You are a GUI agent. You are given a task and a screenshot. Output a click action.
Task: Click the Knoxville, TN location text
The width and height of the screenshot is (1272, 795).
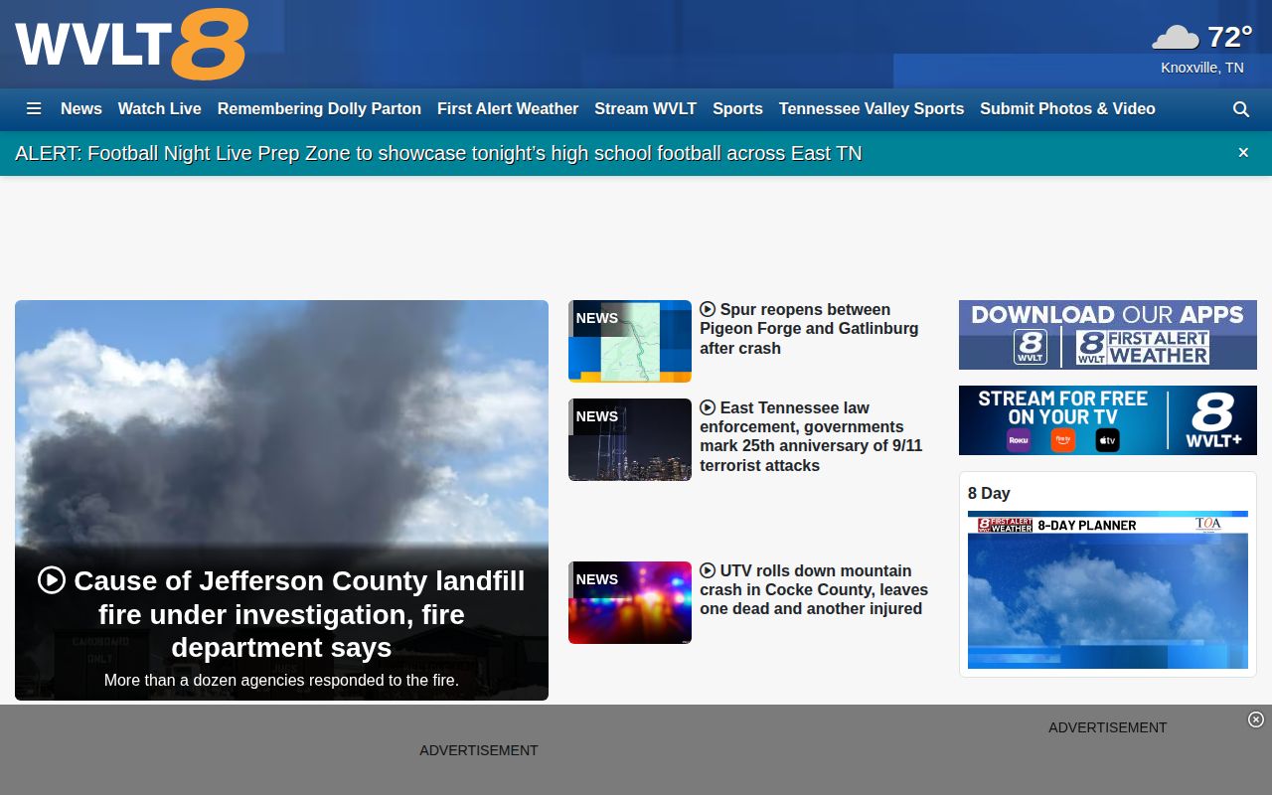pos(1202,68)
